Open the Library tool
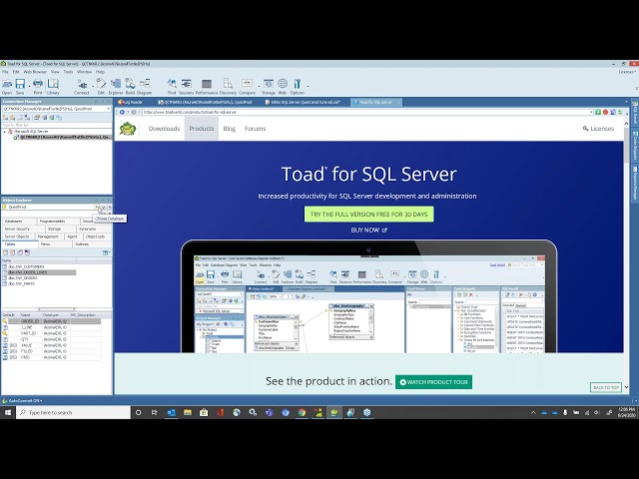Screen dimensions: 639x479 pos(53,87)
